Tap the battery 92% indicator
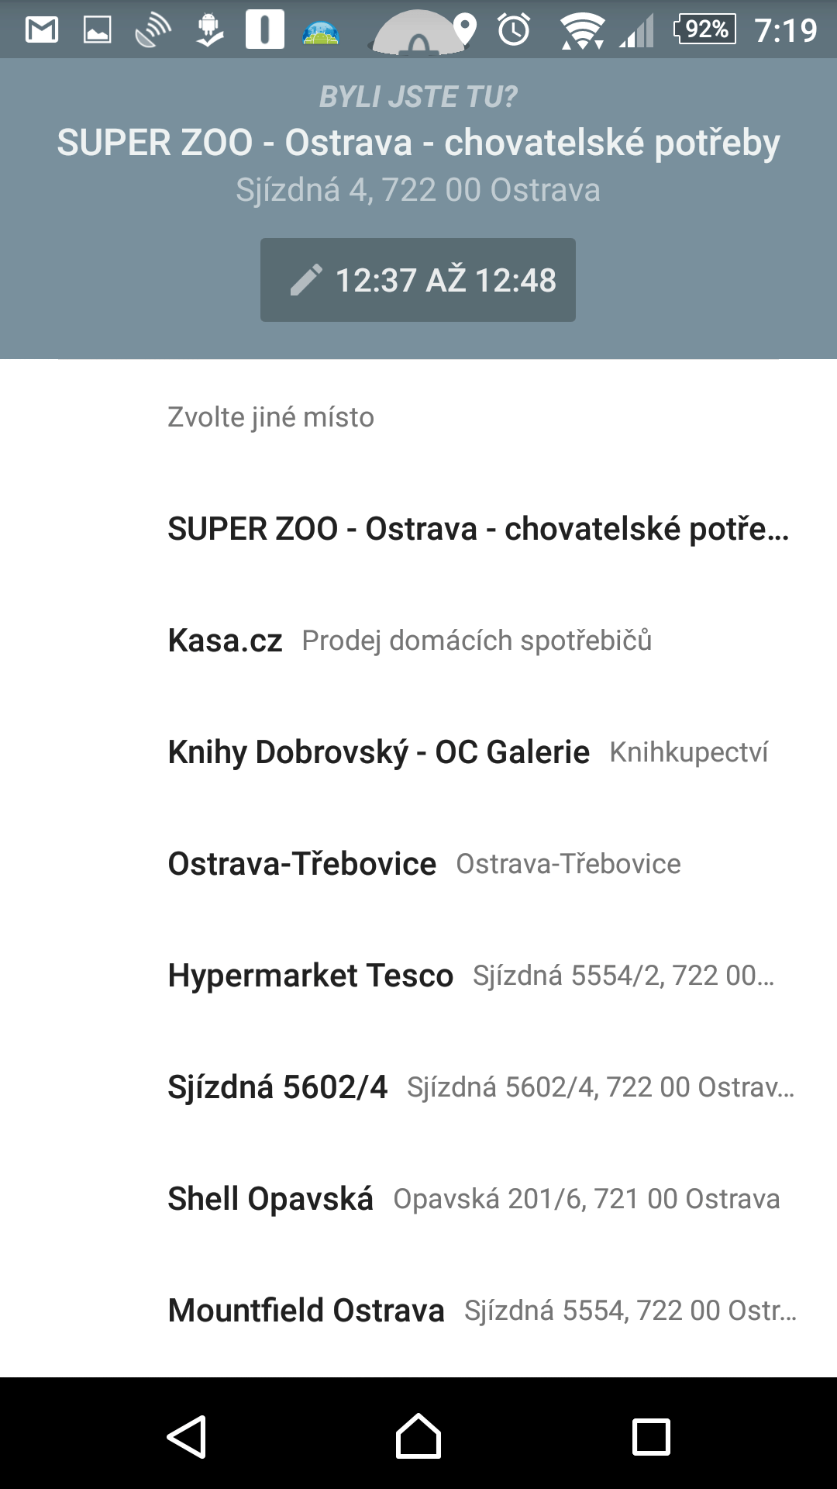The image size is (837, 1489). [704, 29]
